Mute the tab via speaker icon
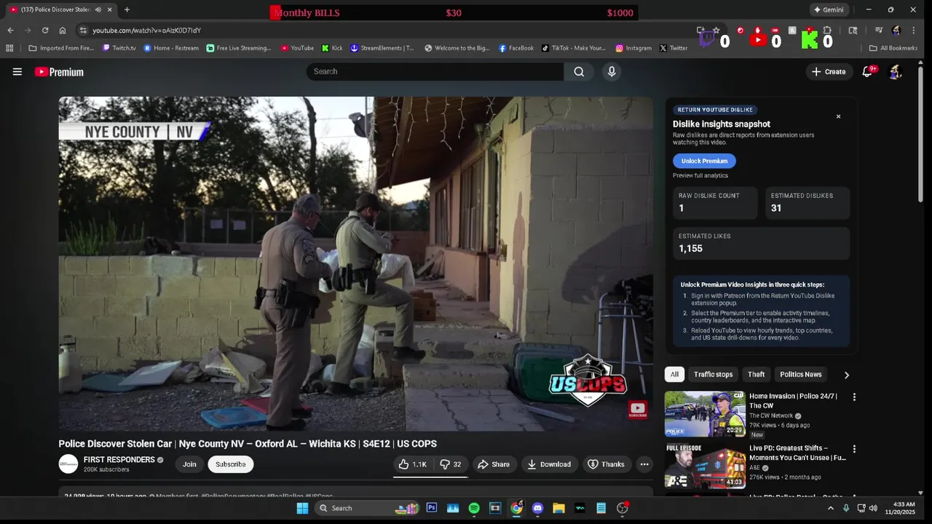 point(98,9)
